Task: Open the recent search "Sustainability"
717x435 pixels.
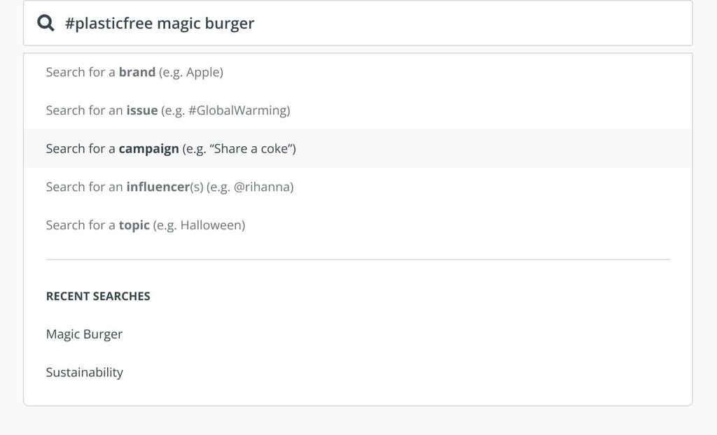Action: click(x=84, y=372)
